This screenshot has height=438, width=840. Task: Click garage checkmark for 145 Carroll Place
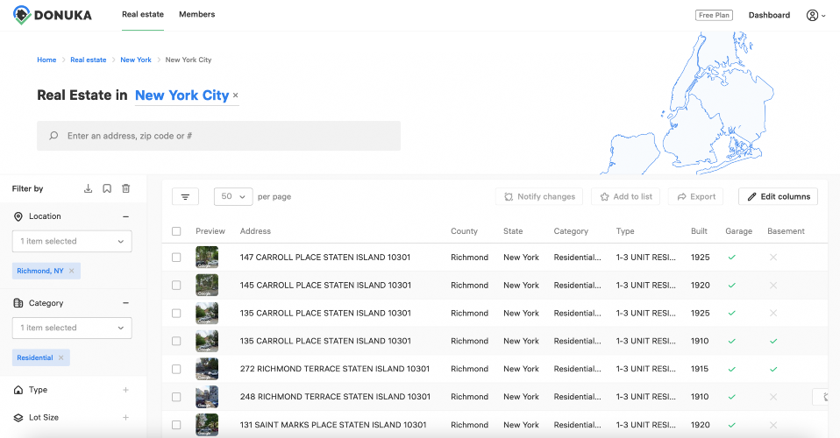pyautogui.click(x=732, y=286)
